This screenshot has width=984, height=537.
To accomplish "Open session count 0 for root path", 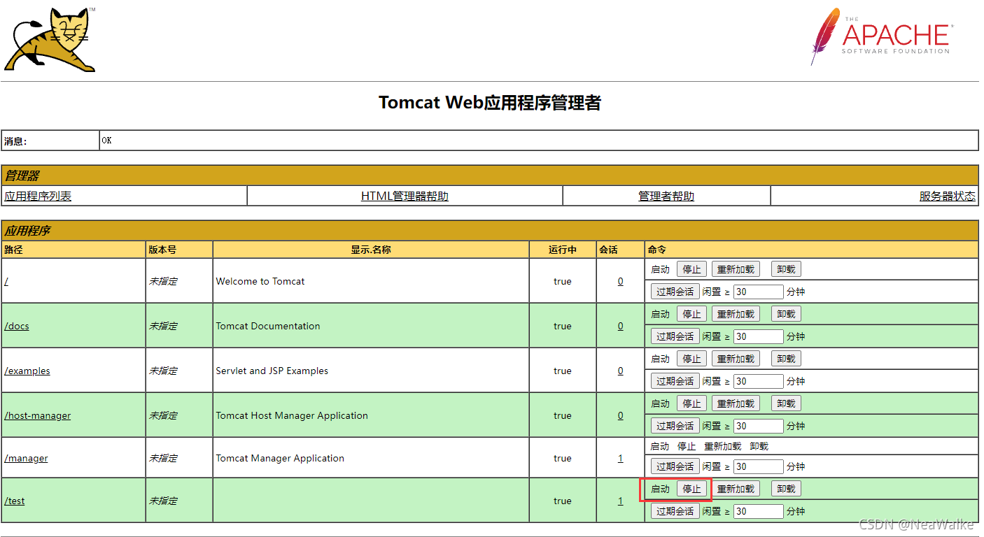I will [x=620, y=281].
